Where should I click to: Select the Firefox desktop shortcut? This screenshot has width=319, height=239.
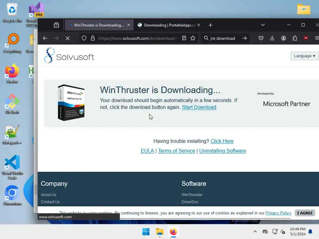pyautogui.click(x=12, y=73)
